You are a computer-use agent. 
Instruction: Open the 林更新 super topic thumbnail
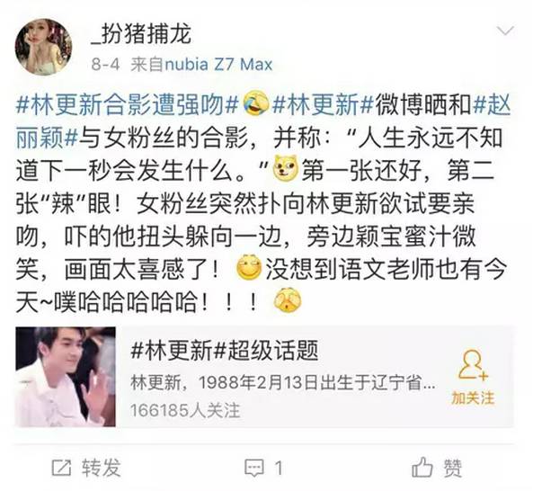pyautogui.click(x=66, y=377)
